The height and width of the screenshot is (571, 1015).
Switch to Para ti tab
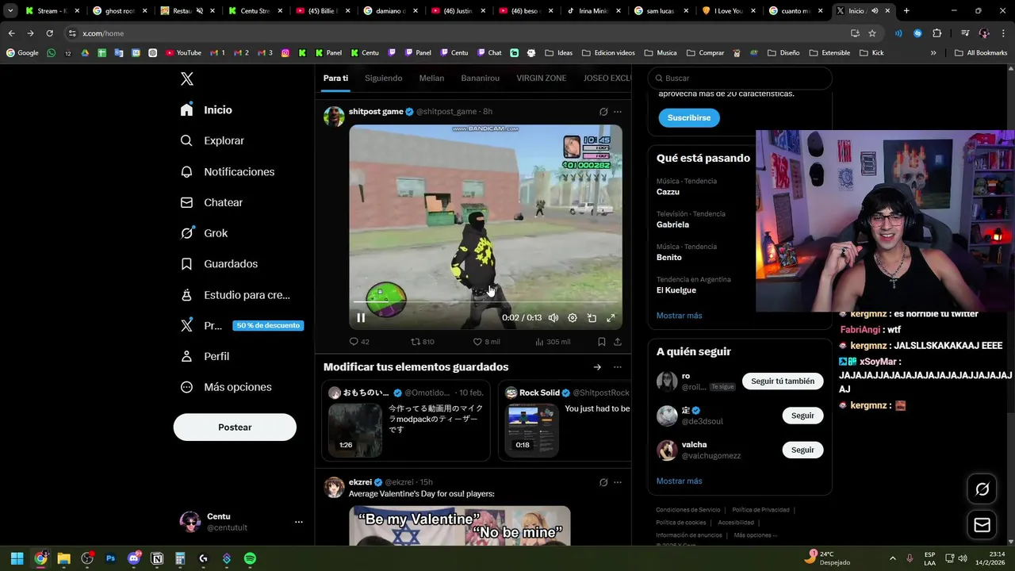tap(335, 78)
